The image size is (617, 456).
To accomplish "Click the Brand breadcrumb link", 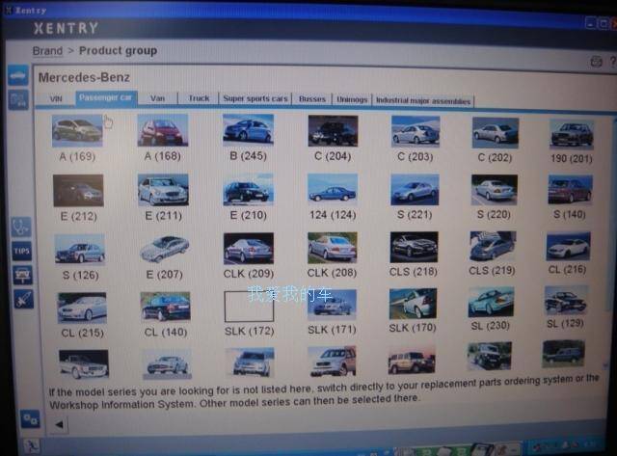I will coord(47,51).
